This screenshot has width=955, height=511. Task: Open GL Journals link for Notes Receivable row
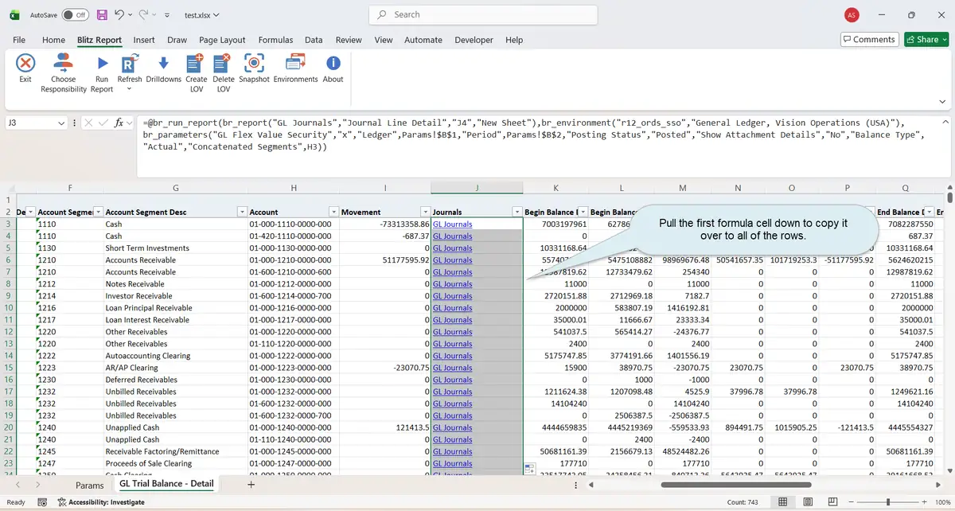click(452, 284)
